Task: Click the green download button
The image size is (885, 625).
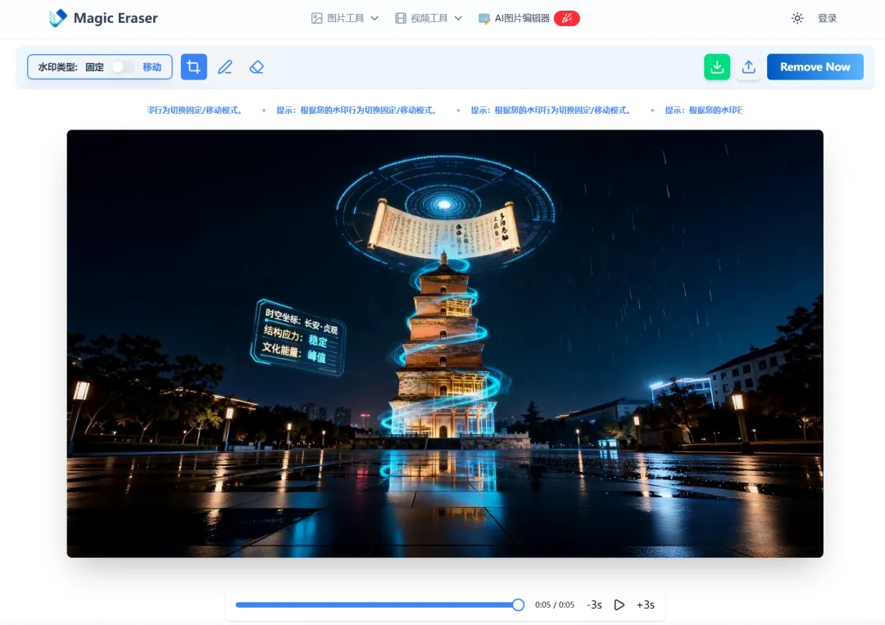Action: tap(717, 66)
